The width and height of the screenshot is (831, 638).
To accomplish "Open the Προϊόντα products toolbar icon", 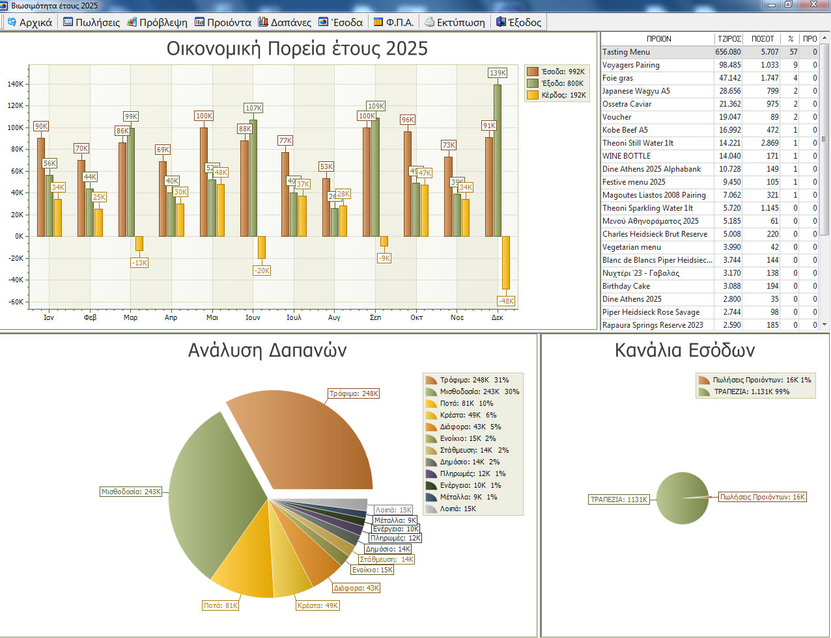I will click(199, 22).
